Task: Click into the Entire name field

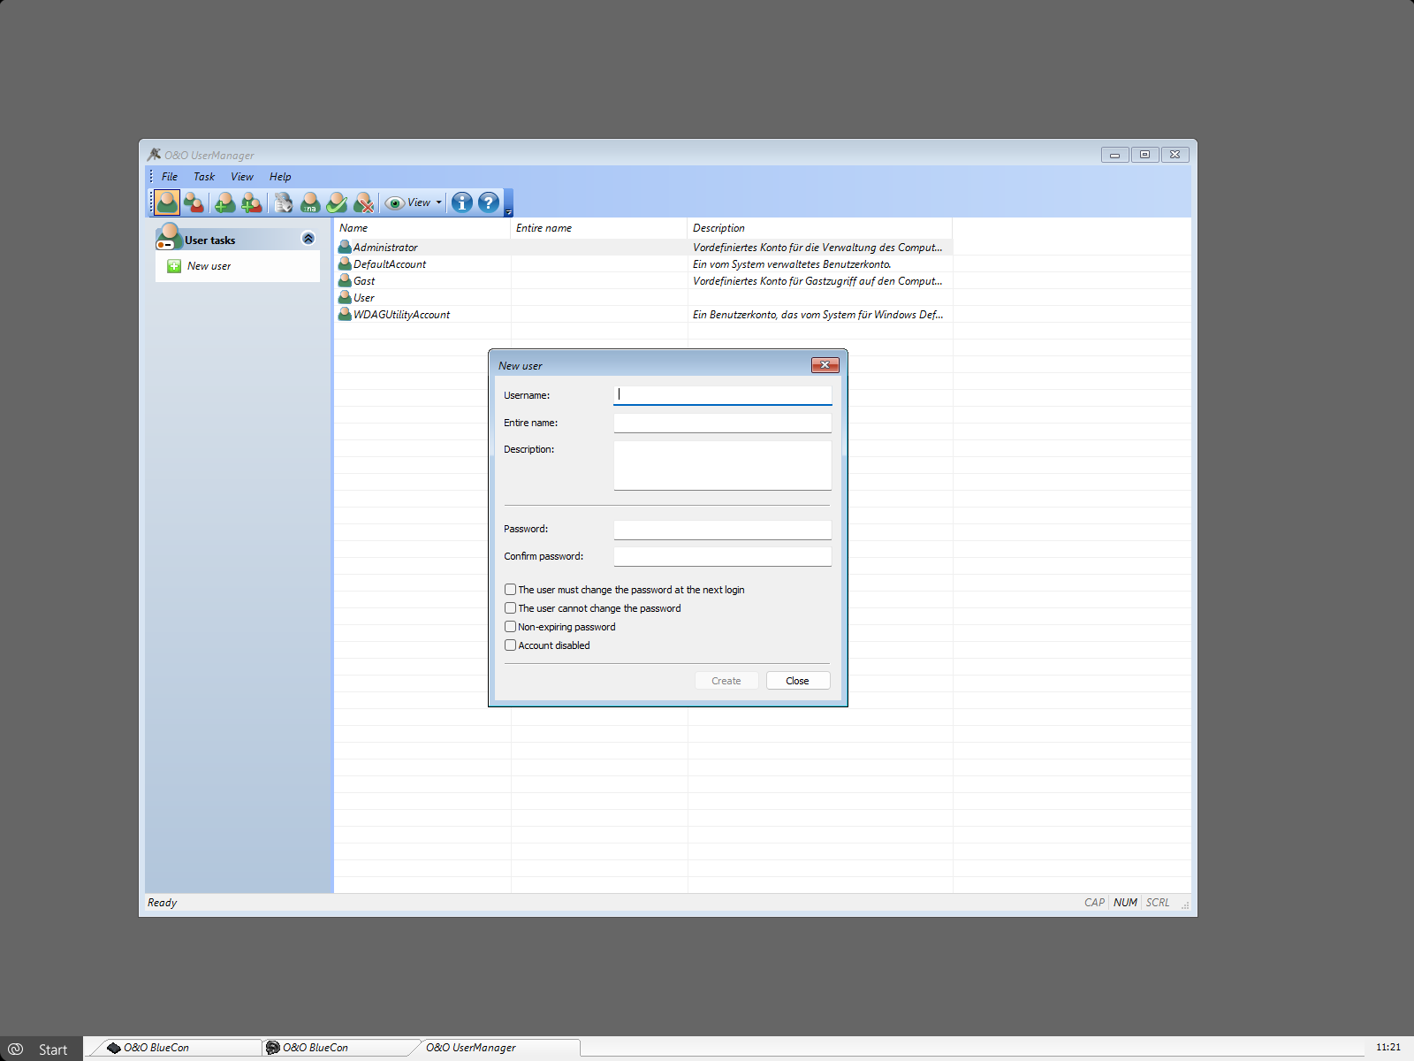Action: coord(723,423)
